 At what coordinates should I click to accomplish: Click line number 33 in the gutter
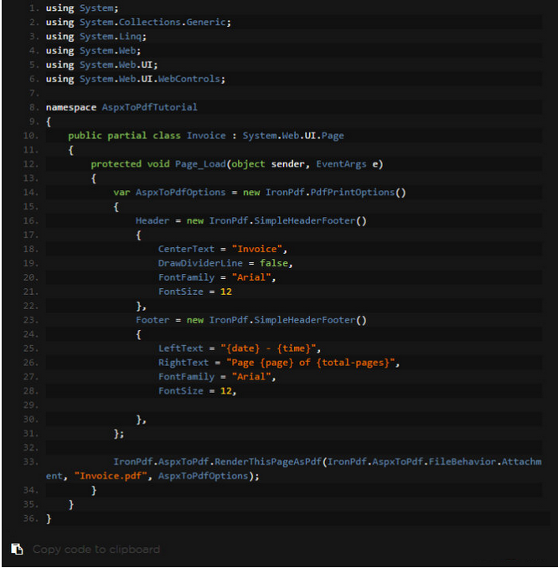pos(30,462)
